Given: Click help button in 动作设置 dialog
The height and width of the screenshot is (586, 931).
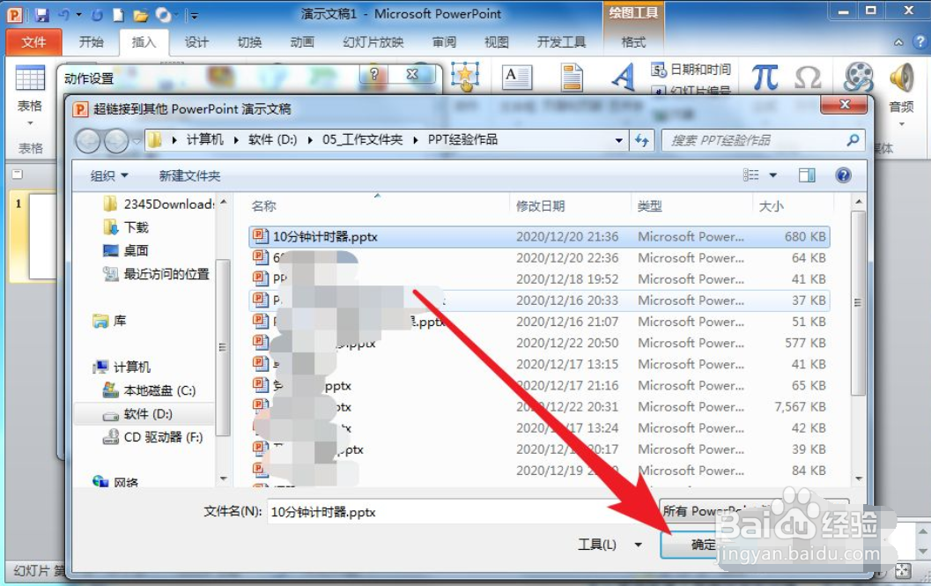Looking at the screenshot, I should tap(374, 74).
